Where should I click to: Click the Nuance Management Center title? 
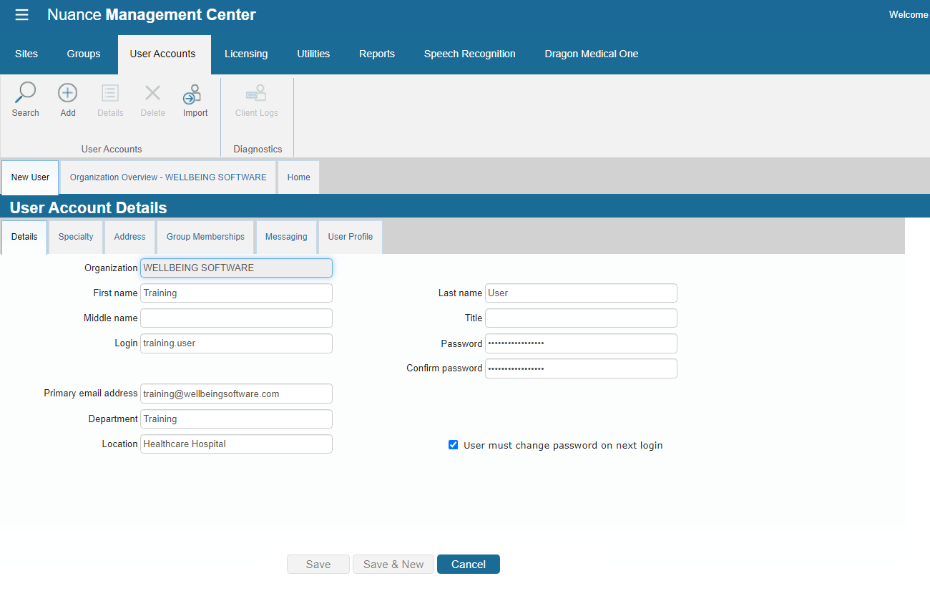point(152,14)
